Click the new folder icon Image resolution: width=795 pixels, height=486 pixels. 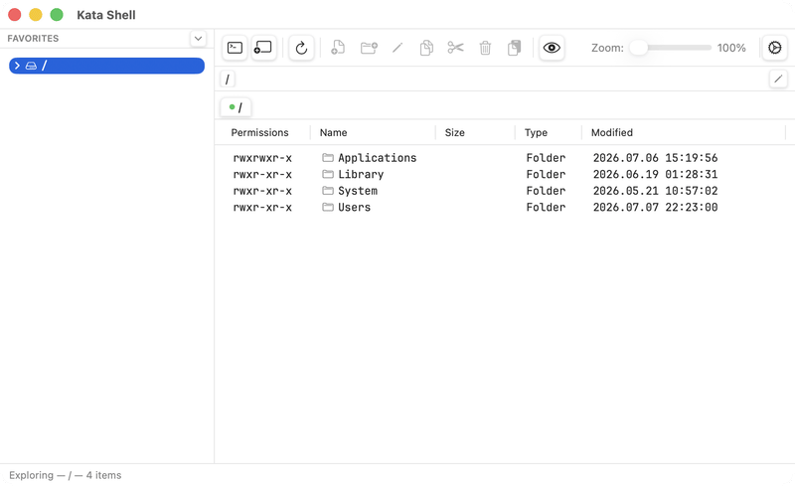coord(369,48)
